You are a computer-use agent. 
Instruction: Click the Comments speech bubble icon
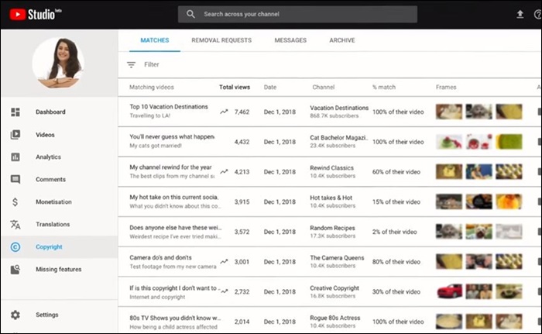point(15,179)
